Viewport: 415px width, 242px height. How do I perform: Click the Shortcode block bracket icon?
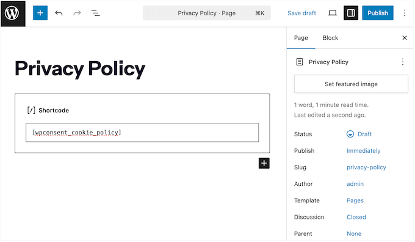coord(31,110)
